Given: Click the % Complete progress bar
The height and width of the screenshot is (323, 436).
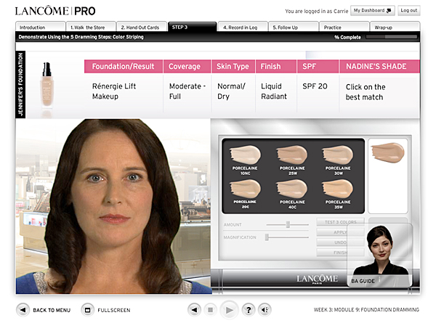Looking at the screenshot, I should click(392, 37).
